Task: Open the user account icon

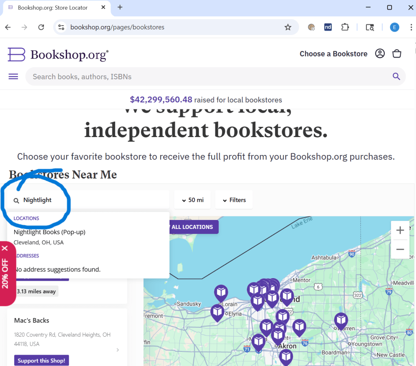Action: 380,54
